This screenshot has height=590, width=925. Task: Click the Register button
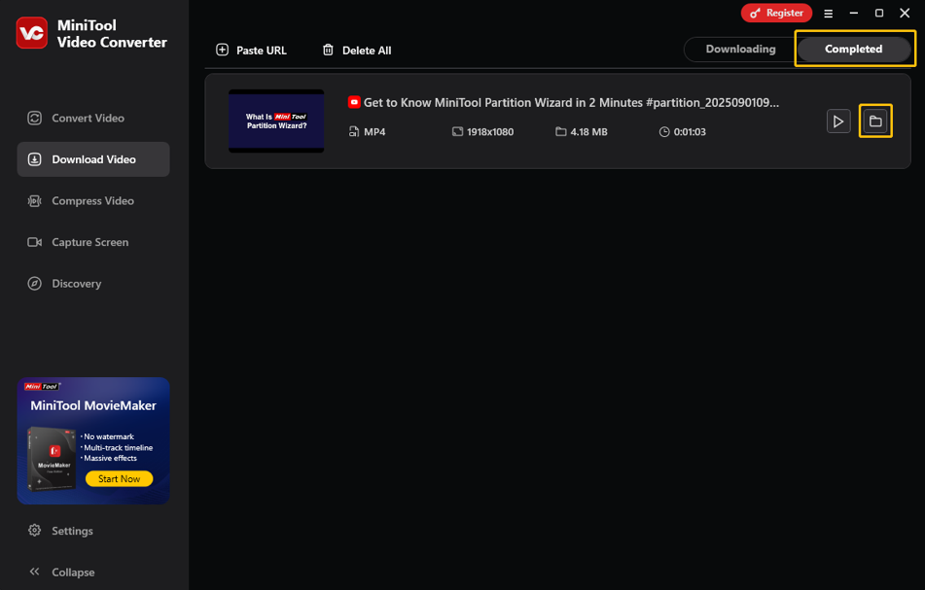(x=776, y=13)
